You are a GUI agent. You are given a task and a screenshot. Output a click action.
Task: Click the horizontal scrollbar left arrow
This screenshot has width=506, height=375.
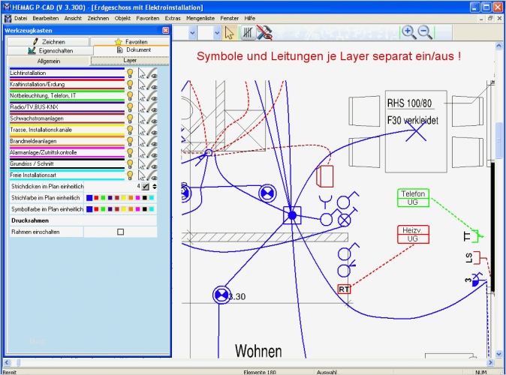click(x=7, y=363)
